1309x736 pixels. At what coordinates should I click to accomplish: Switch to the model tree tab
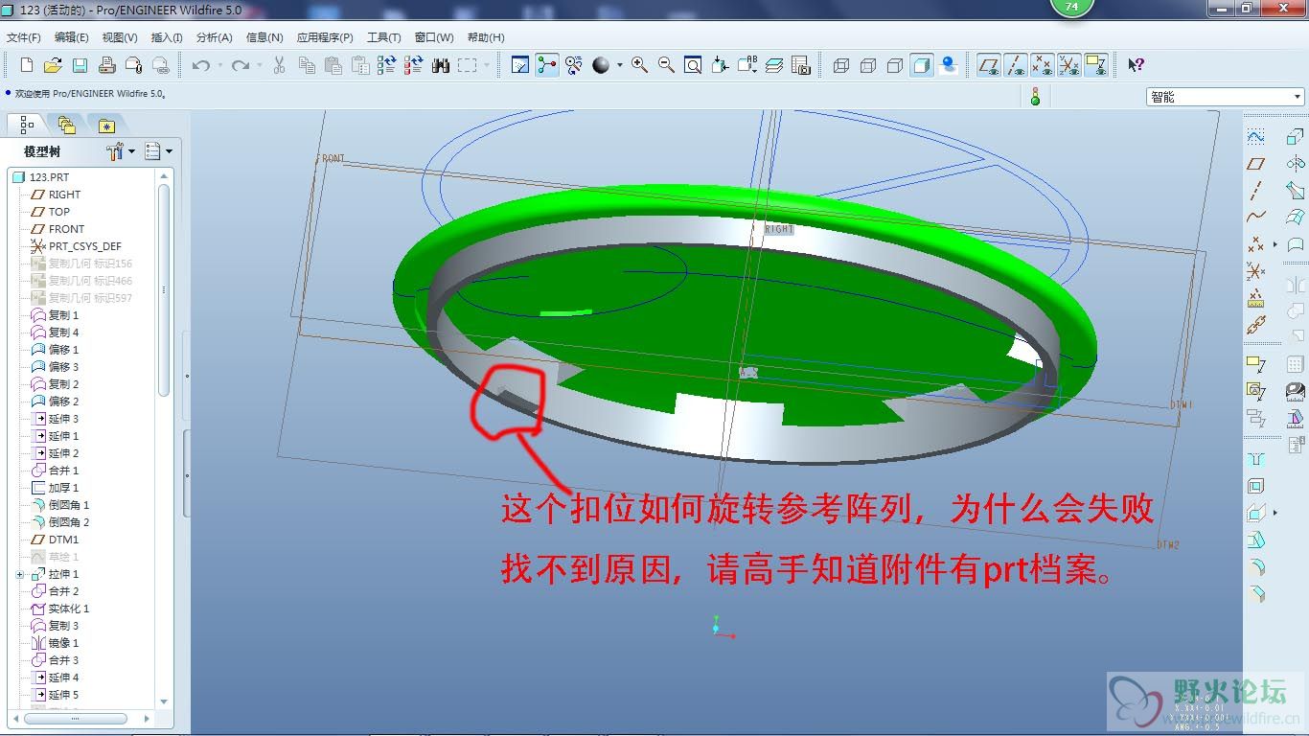click(25, 125)
